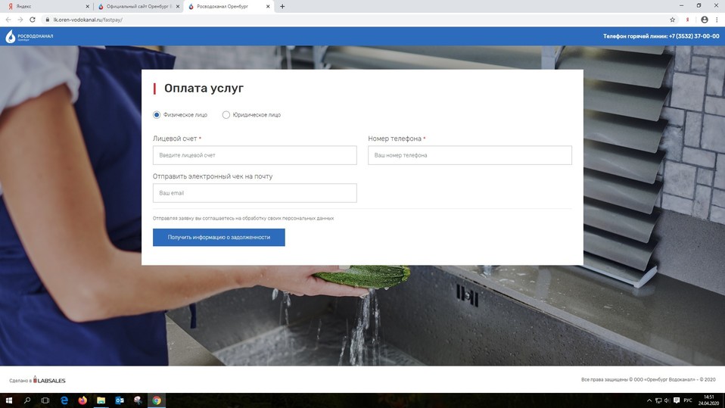The width and height of the screenshot is (725, 408).
Task: Switch to Chrome on the taskbar
Action: click(157, 400)
